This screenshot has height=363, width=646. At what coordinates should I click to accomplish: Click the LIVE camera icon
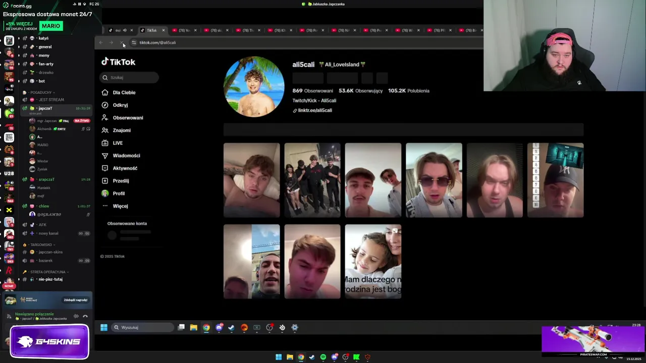click(x=105, y=143)
